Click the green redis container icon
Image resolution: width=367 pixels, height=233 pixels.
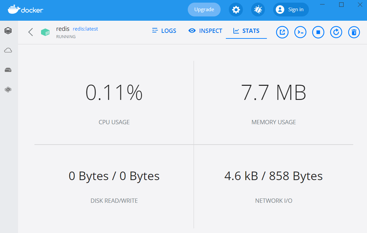pyautogui.click(x=45, y=32)
